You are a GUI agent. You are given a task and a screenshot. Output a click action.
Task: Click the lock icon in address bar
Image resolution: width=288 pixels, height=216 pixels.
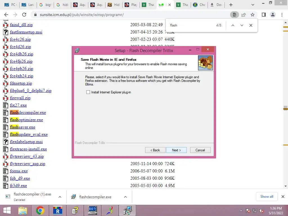click(x=35, y=15)
